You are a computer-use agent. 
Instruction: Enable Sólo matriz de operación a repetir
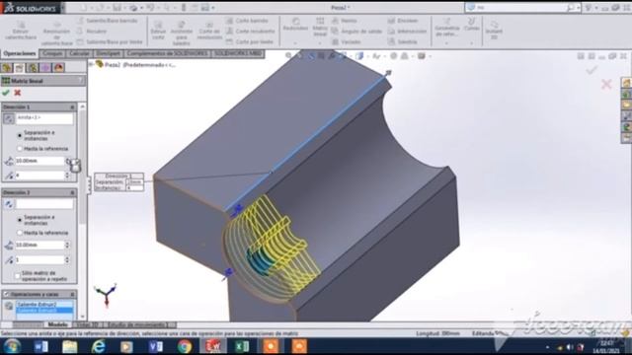18,276
